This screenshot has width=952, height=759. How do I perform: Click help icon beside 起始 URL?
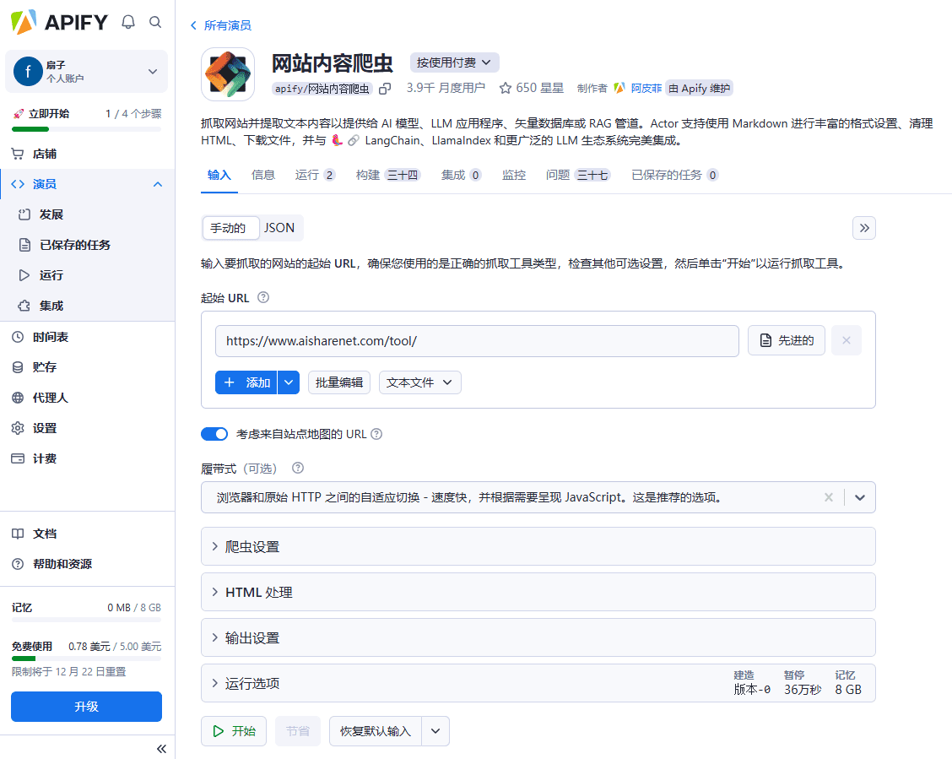(263, 297)
